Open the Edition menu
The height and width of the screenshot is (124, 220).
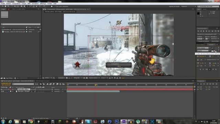click(8, 4)
